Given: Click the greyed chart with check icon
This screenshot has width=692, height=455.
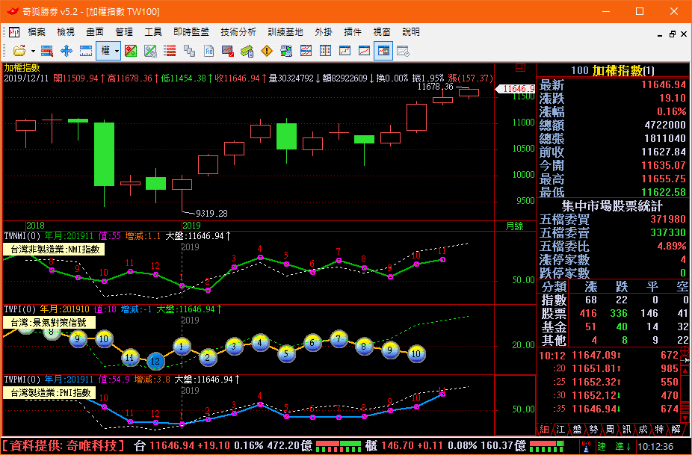Looking at the screenshot, I should click(403, 52).
